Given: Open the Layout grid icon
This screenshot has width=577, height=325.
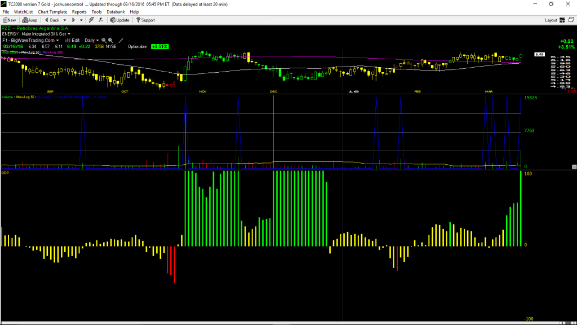Looking at the screenshot, I should point(562,20).
